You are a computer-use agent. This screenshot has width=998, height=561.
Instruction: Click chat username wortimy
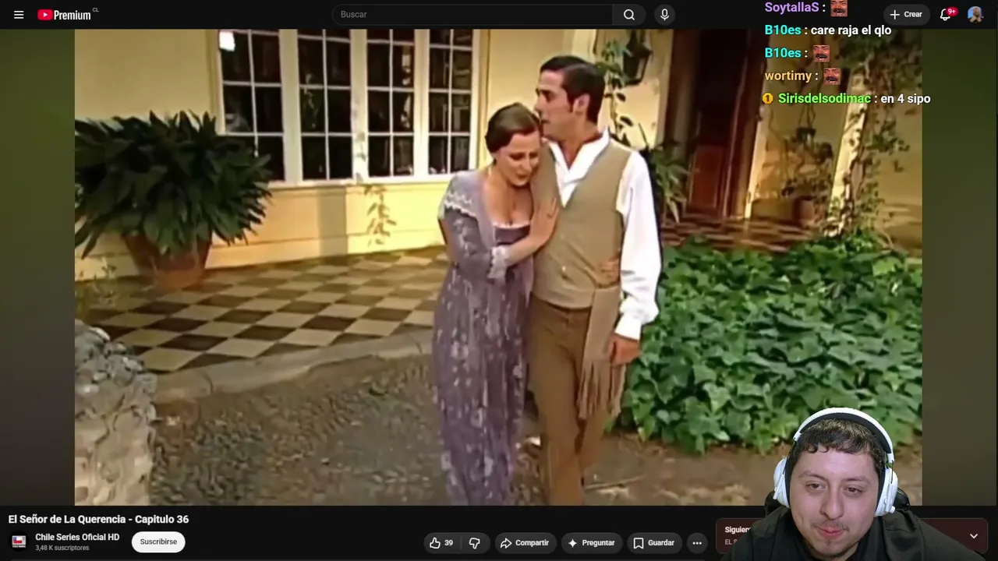[788, 76]
